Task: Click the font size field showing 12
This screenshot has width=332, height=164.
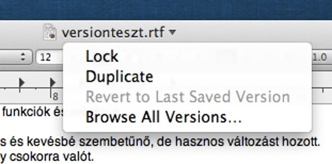Action: coord(50,57)
